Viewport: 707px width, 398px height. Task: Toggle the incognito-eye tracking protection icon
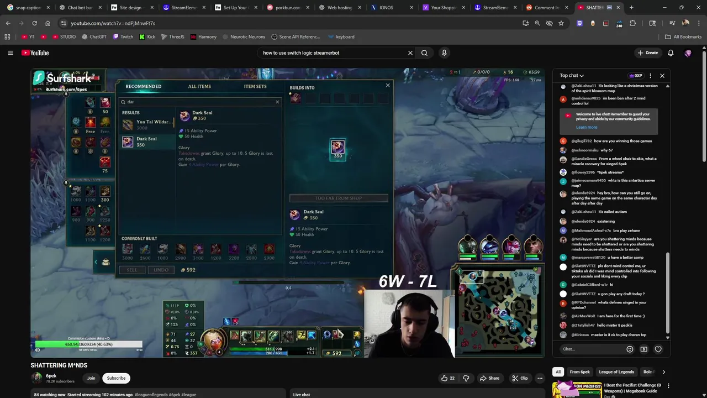coord(549,23)
